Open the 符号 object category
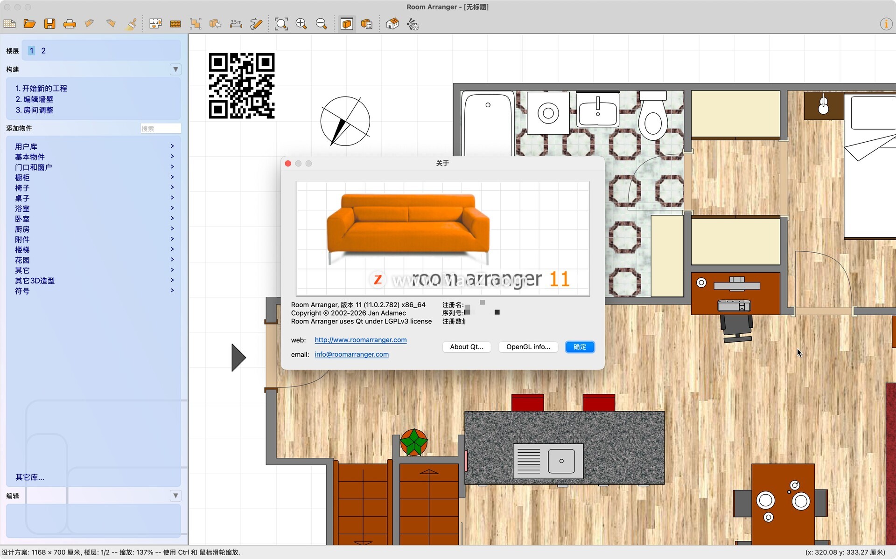This screenshot has height=559, width=896. pos(94,290)
